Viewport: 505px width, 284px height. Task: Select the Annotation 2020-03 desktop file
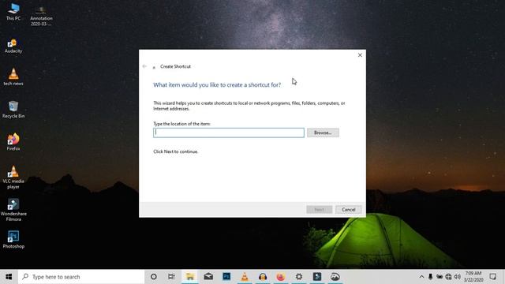coord(41,16)
